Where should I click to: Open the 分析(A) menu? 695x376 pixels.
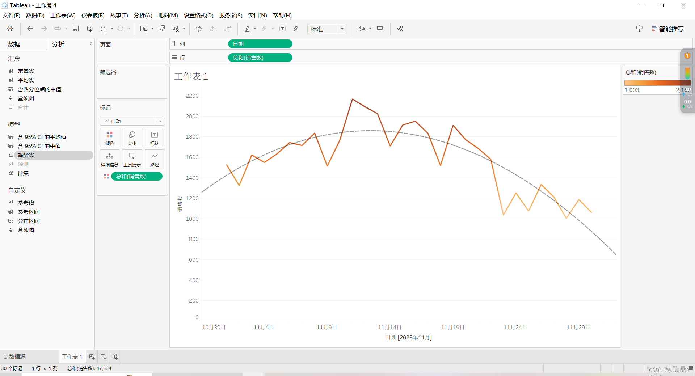pos(143,15)
